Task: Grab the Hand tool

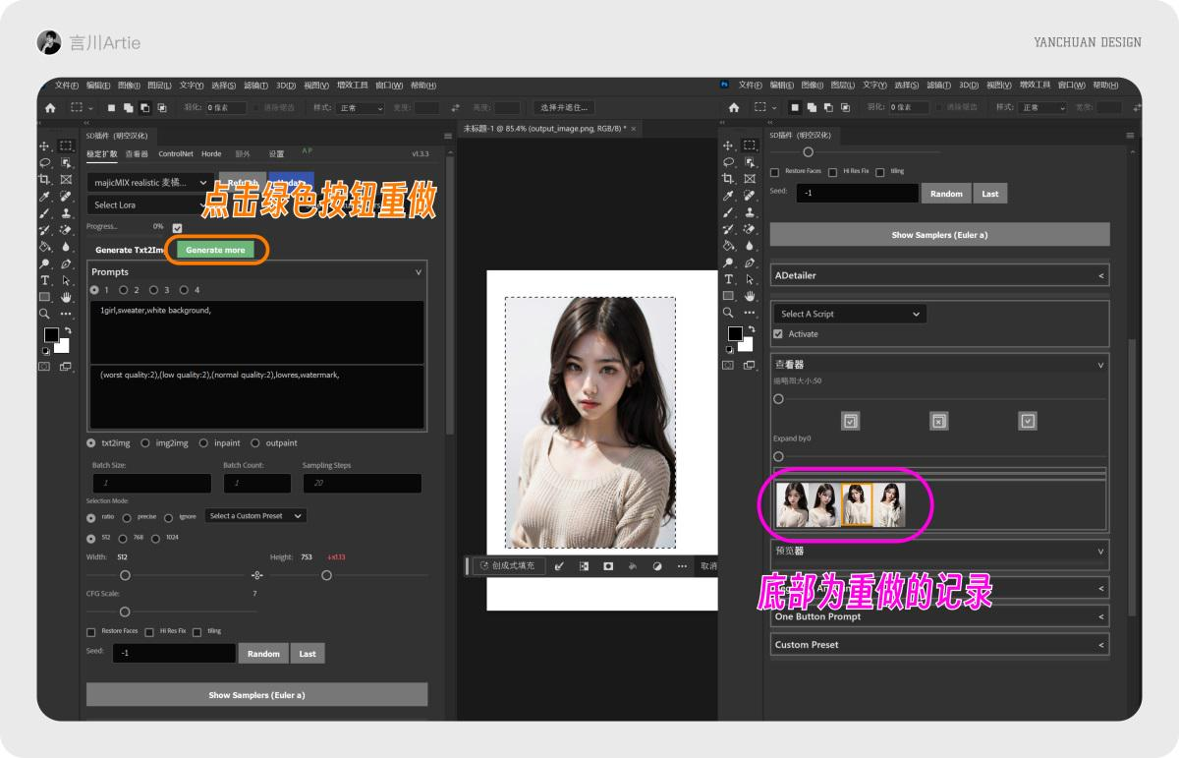Action: click(x=65, y=296)
